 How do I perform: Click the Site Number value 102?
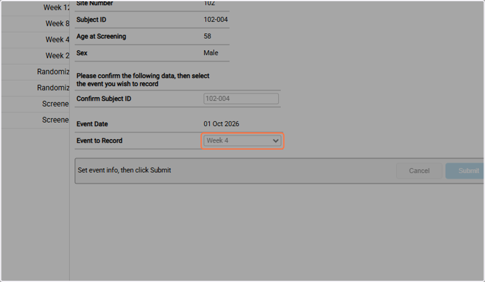(x=209, y=3)
